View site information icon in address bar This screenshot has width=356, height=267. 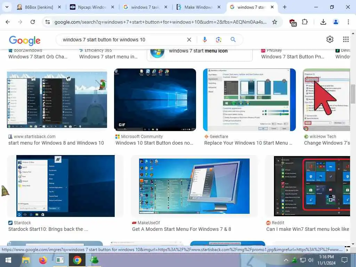point(48,22)
